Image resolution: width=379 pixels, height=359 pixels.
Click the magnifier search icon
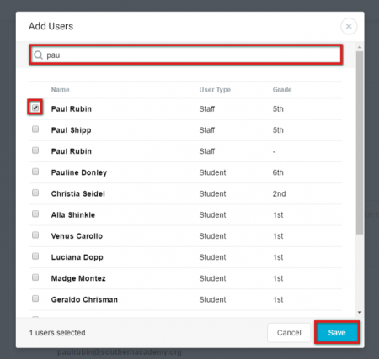point(38,55)
